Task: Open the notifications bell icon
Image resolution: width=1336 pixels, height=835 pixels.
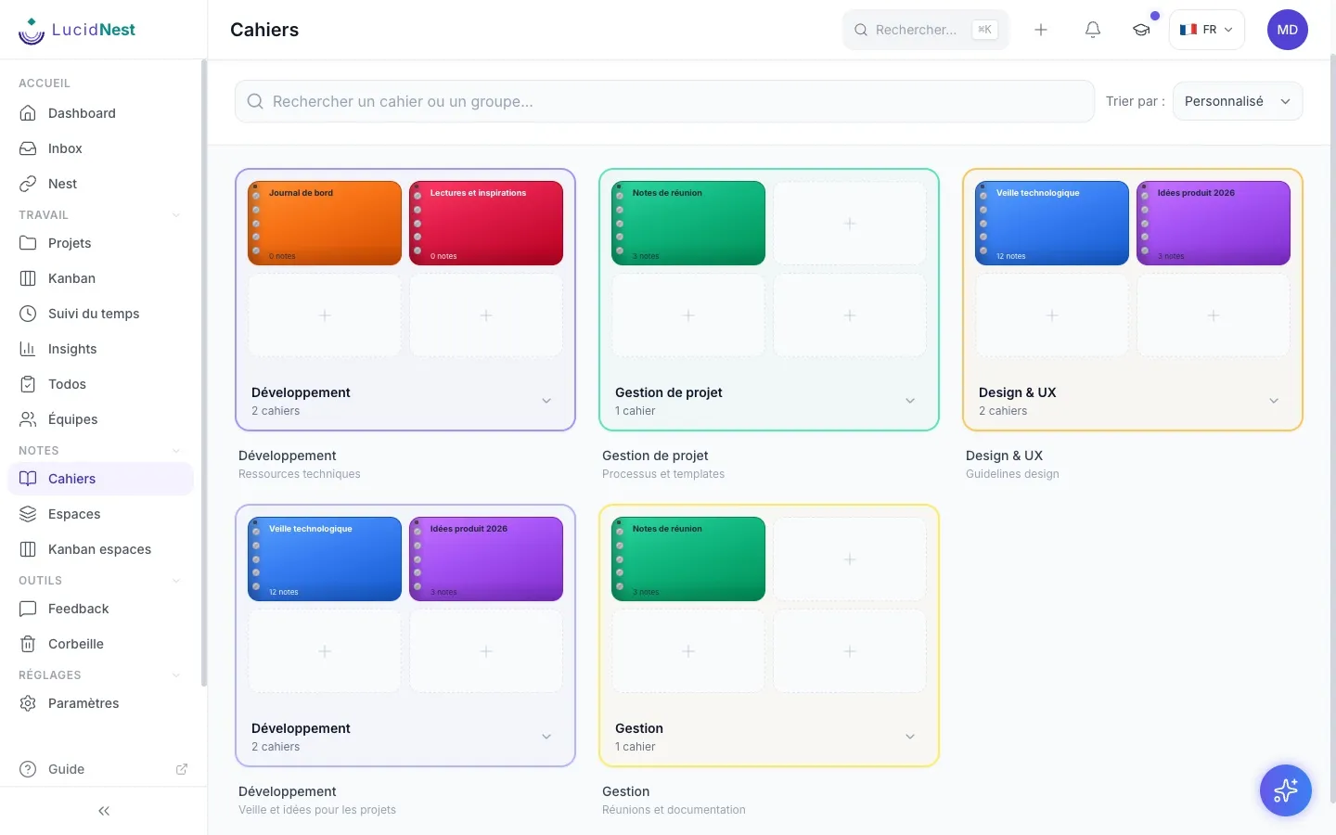Action: click(x=1093, y=30)
